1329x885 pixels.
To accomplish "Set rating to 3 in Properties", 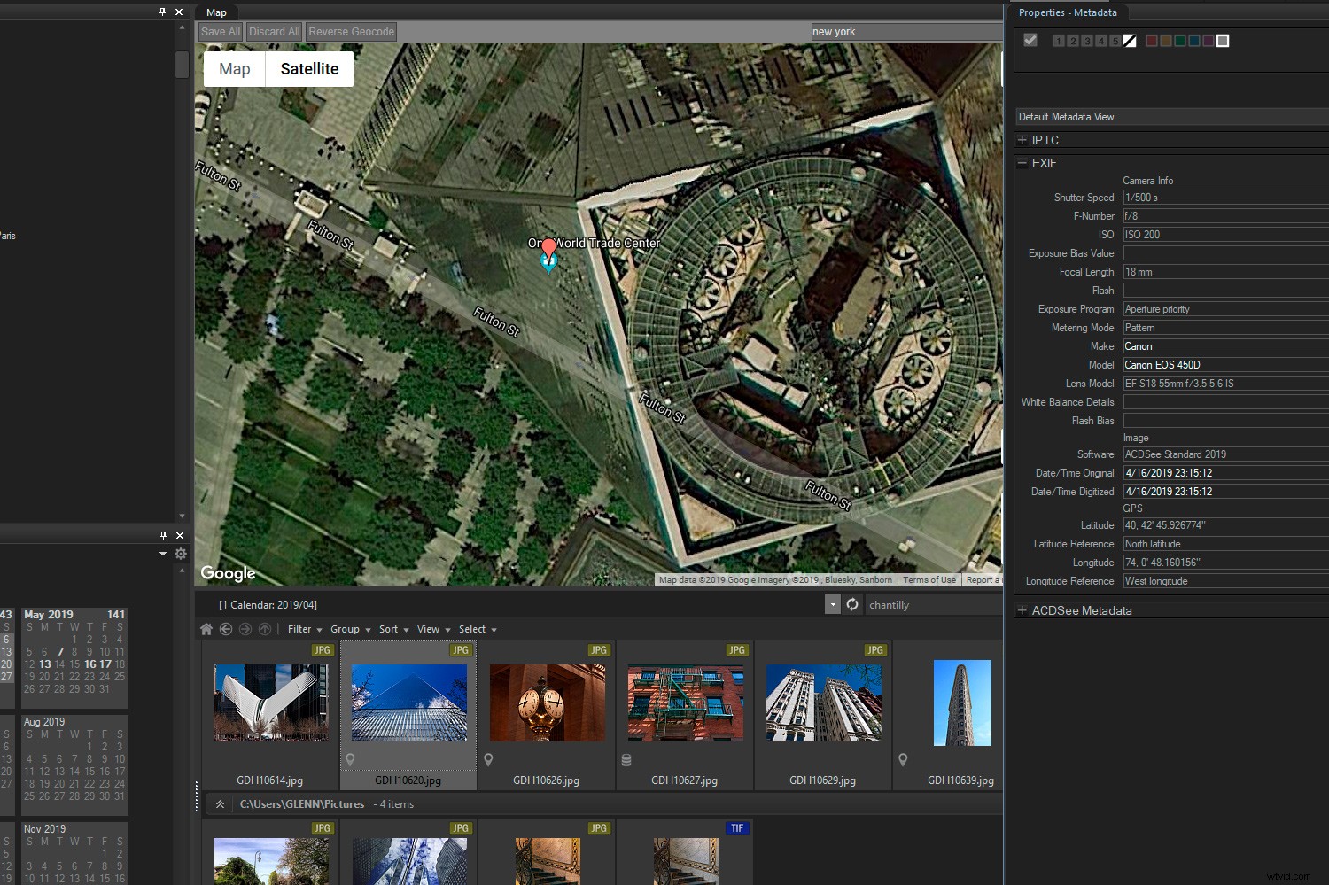I will coord(1087,41).
